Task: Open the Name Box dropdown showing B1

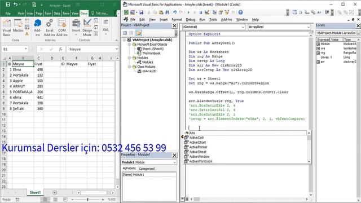Action: pos(25,49)
